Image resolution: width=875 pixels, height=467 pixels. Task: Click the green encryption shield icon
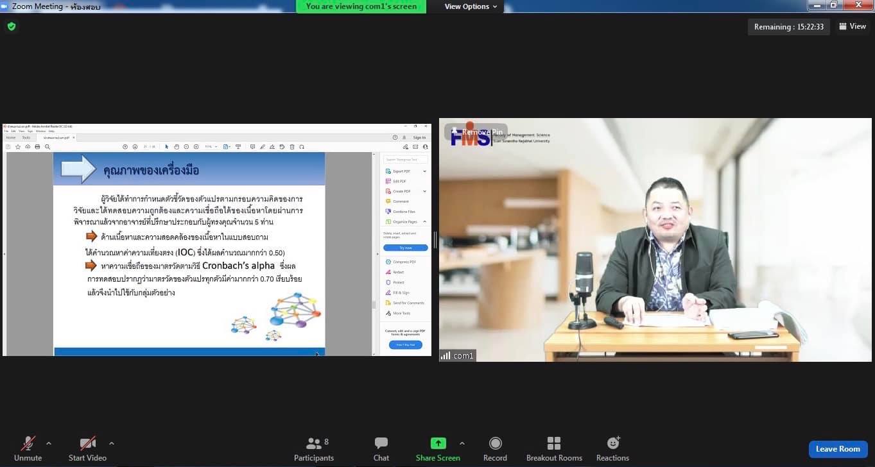pos(12,26)
